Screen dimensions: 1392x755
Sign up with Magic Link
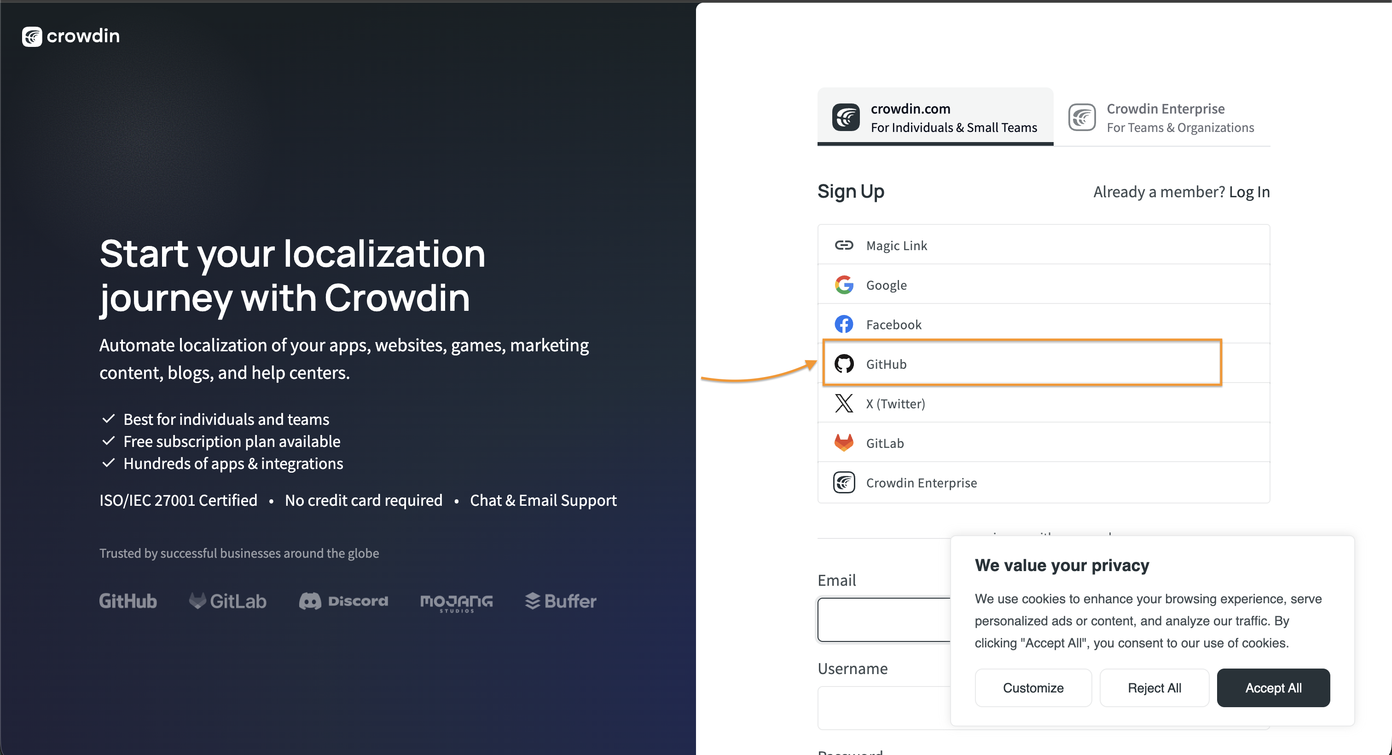[x=1044, y=245]
